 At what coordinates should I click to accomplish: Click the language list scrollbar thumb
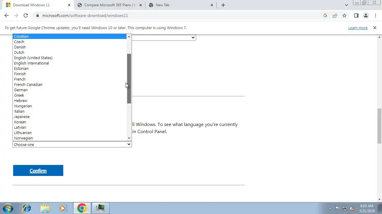point(129,79)
